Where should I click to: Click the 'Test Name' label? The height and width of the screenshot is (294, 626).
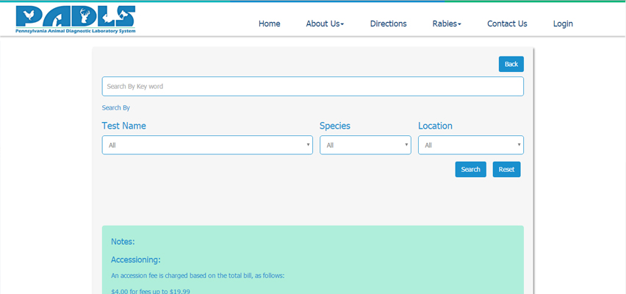point(123,126)
